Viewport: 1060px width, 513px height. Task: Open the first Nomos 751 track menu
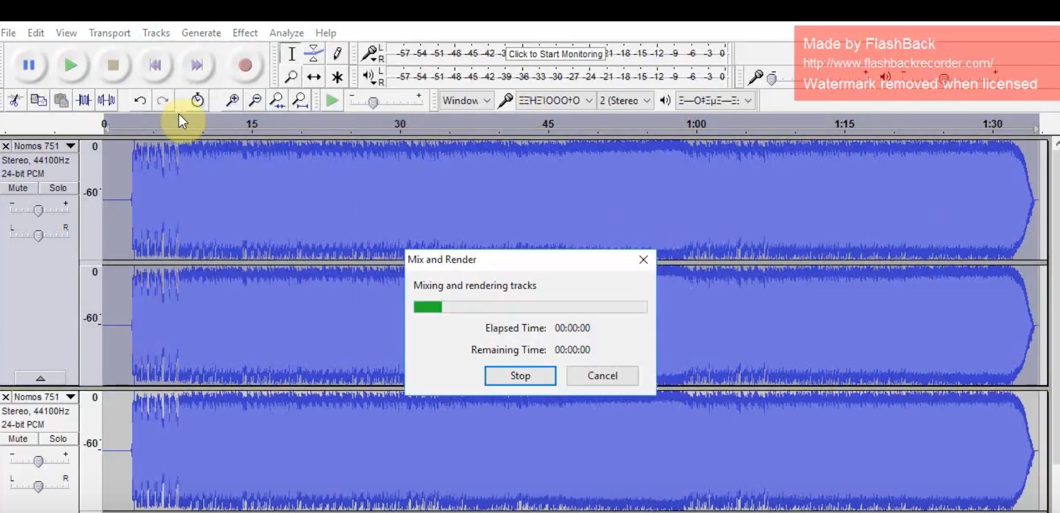pyautogui.click(x=70, y=146)
